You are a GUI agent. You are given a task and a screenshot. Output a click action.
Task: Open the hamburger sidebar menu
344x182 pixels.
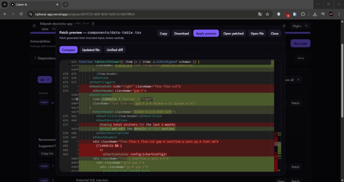click(x=34, y=26)
